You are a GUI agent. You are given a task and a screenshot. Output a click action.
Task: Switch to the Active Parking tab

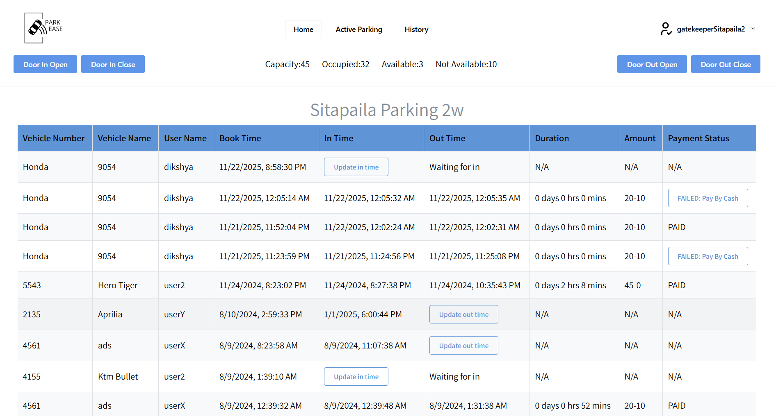point(358,29)
